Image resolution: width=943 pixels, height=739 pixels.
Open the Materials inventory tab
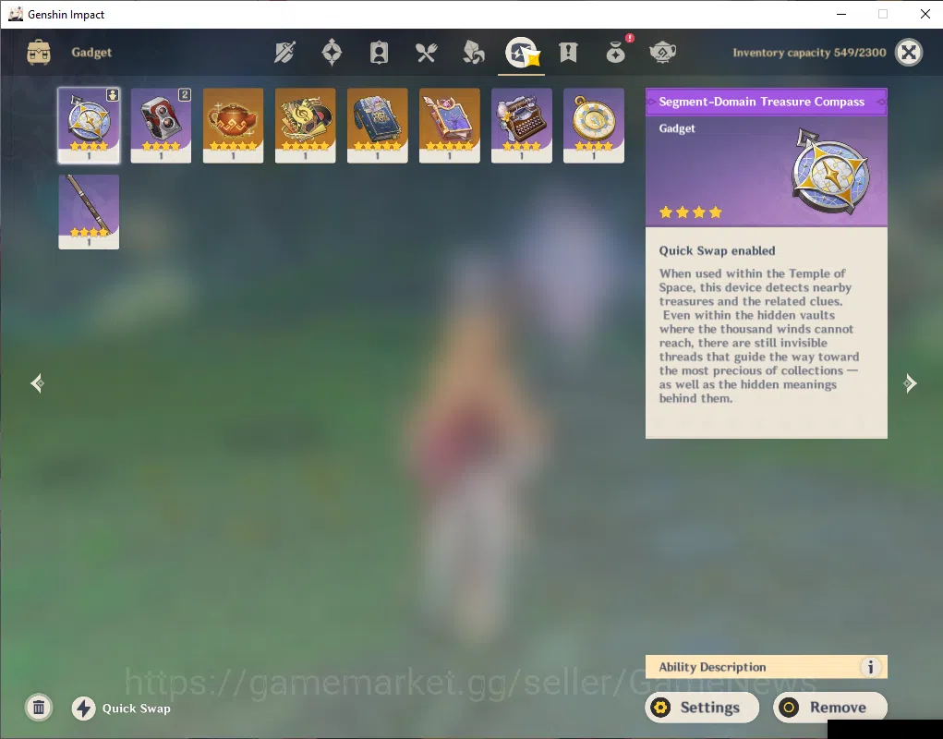pos(473,53)
